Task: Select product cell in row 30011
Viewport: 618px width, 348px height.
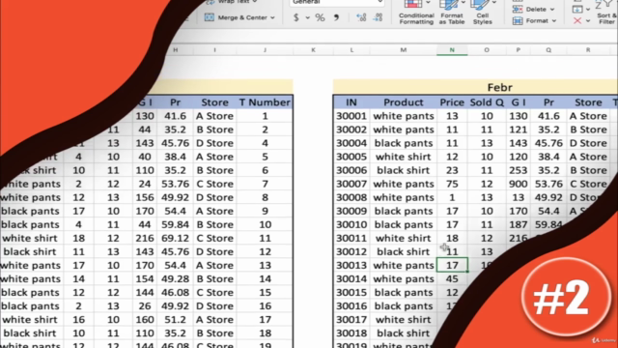Action: (x=404, y=239)
